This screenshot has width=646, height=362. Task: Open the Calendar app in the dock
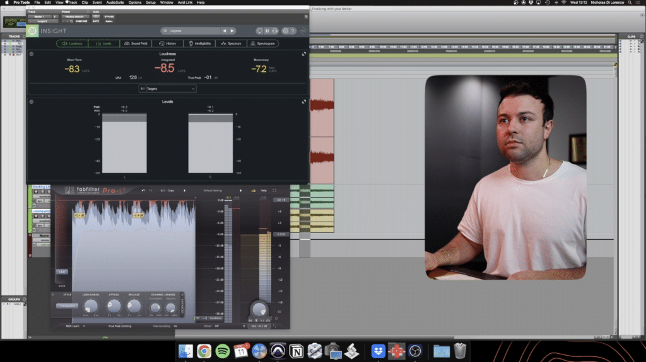point(241,351)
